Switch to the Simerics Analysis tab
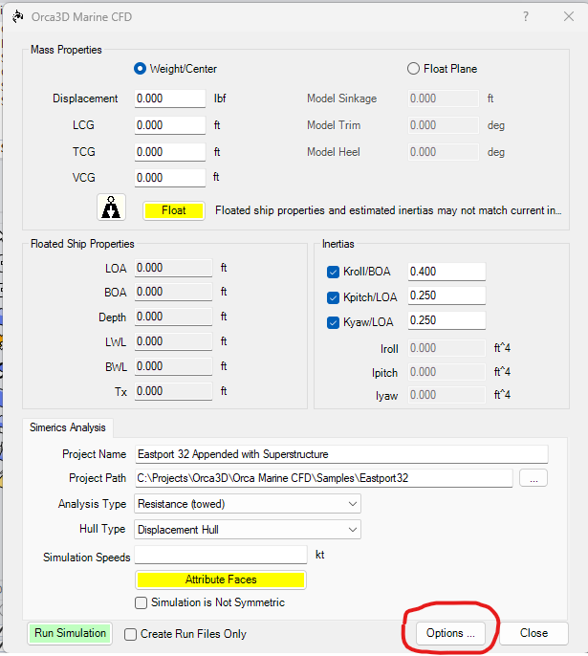The height and width of the screenshot is (656, 588). tap(68, 427)
